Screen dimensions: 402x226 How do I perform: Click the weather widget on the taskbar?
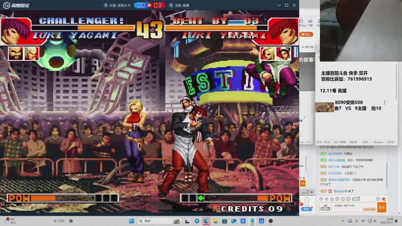[10, 221]
